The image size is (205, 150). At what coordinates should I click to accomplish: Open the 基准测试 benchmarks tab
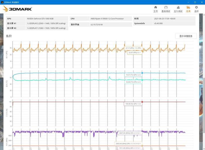pyautogui.click(x=166, y=9)
